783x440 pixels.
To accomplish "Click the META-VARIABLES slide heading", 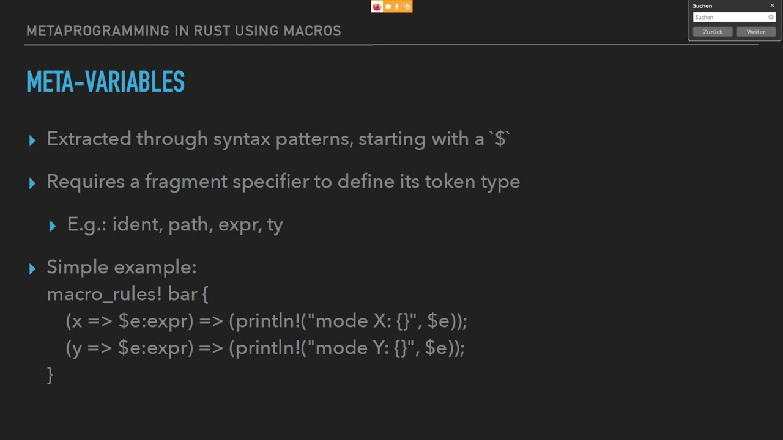I will pos(105,82).
